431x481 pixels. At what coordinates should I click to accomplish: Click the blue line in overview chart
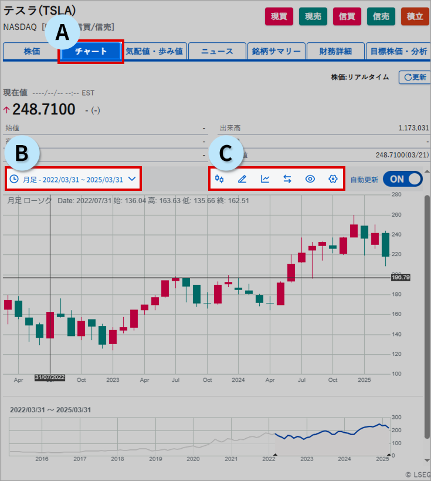coord(332,433)
